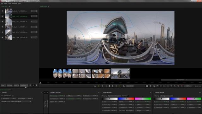Open the Help menu
This screenshot has width=202, height=114.
pos(19,3)
